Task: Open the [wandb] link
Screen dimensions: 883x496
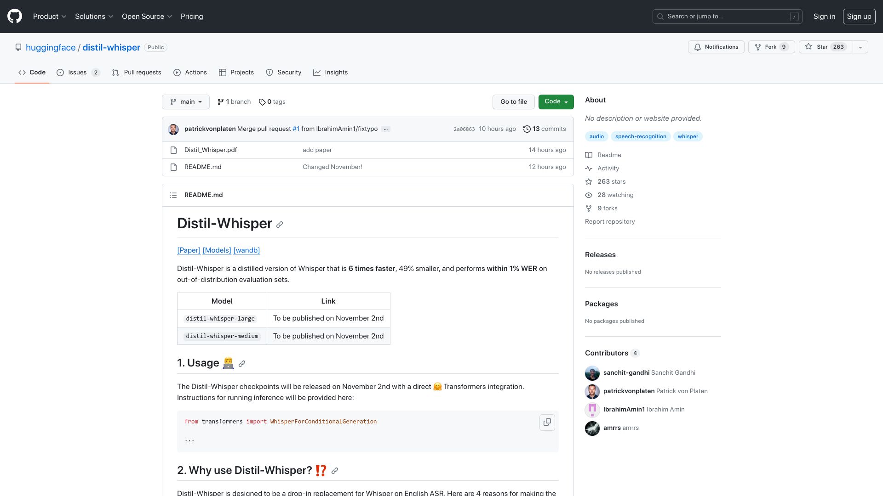Action: tap(247, 250)
